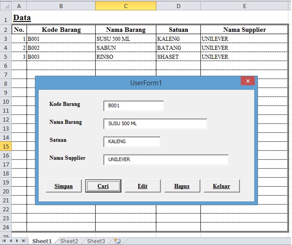Viewport: 292px width, 245px height.
Task: Close the UserForm1 dialog
Action: coord(248,81)
